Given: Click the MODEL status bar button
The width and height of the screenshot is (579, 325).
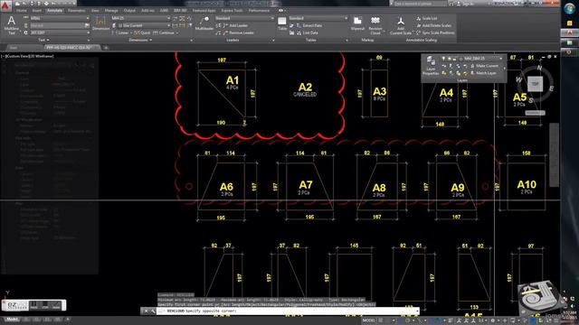Looking at the screenshot, I should click(x=368, y=320).
